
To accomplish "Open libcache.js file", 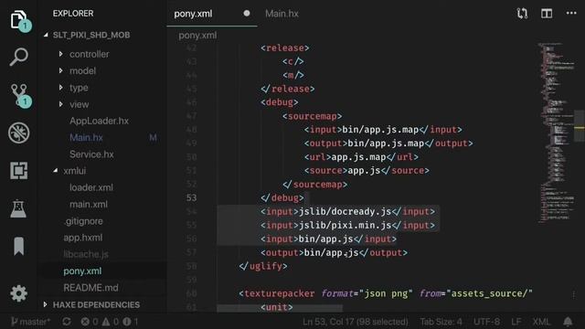I will click(x=86, y=254).
